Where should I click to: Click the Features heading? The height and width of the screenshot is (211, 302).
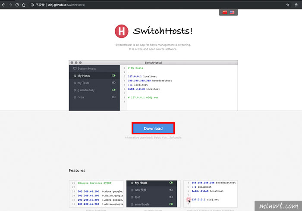[77, 171]
